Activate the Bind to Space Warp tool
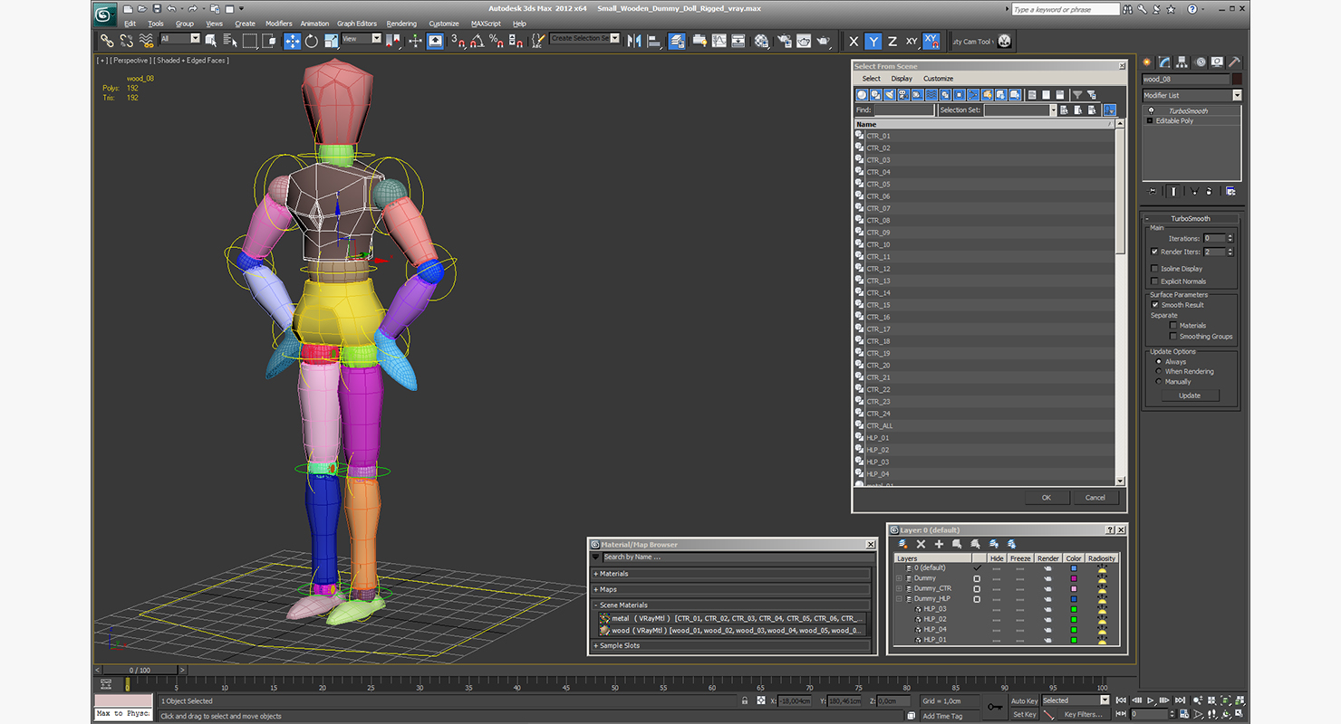1341x724 pixels. point(146,41)
